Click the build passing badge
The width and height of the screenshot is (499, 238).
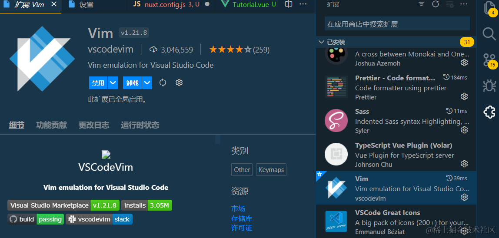[x=36, y=219]
